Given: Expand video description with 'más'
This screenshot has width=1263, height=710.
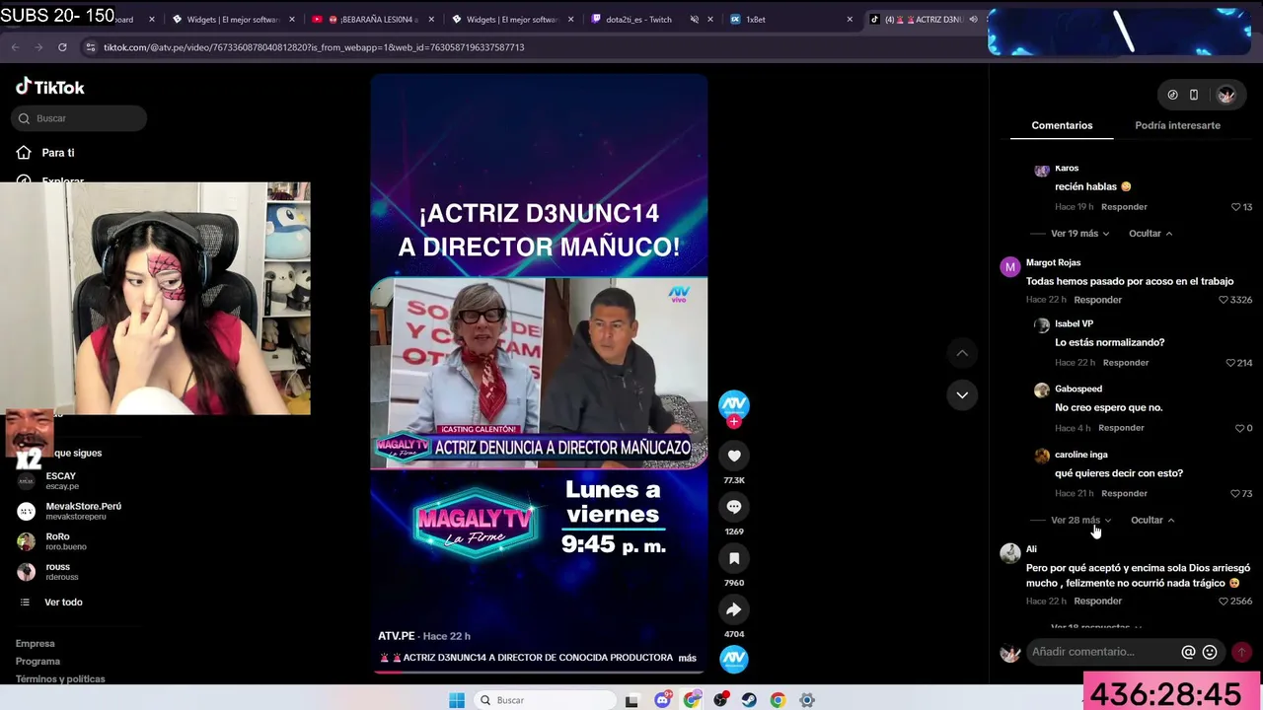Looking at the screenshot, I should tap(687, 658).
